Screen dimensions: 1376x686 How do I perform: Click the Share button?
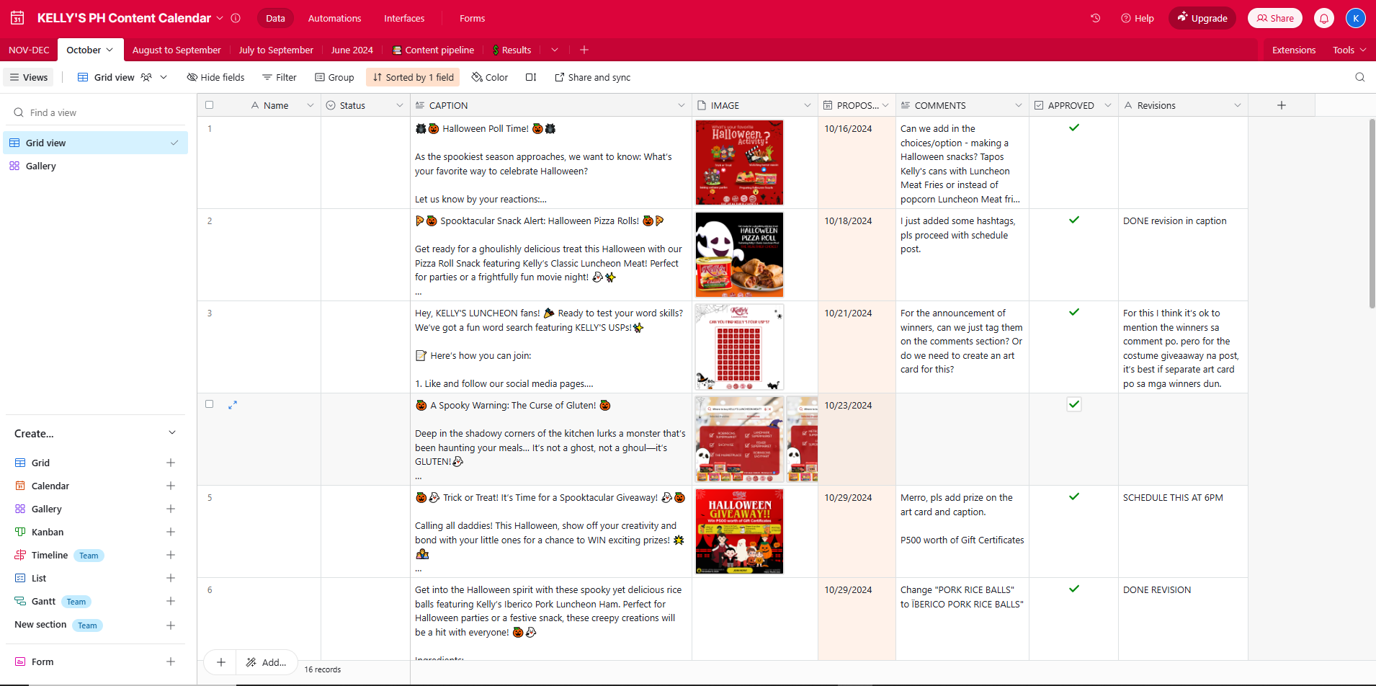click(x=1275, y=18)
